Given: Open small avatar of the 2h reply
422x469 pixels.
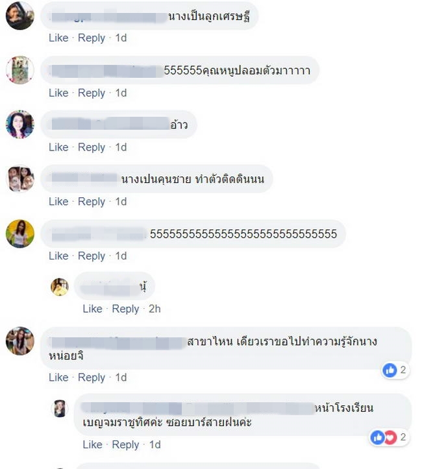Looking at the screenshot, I should 60,287.
